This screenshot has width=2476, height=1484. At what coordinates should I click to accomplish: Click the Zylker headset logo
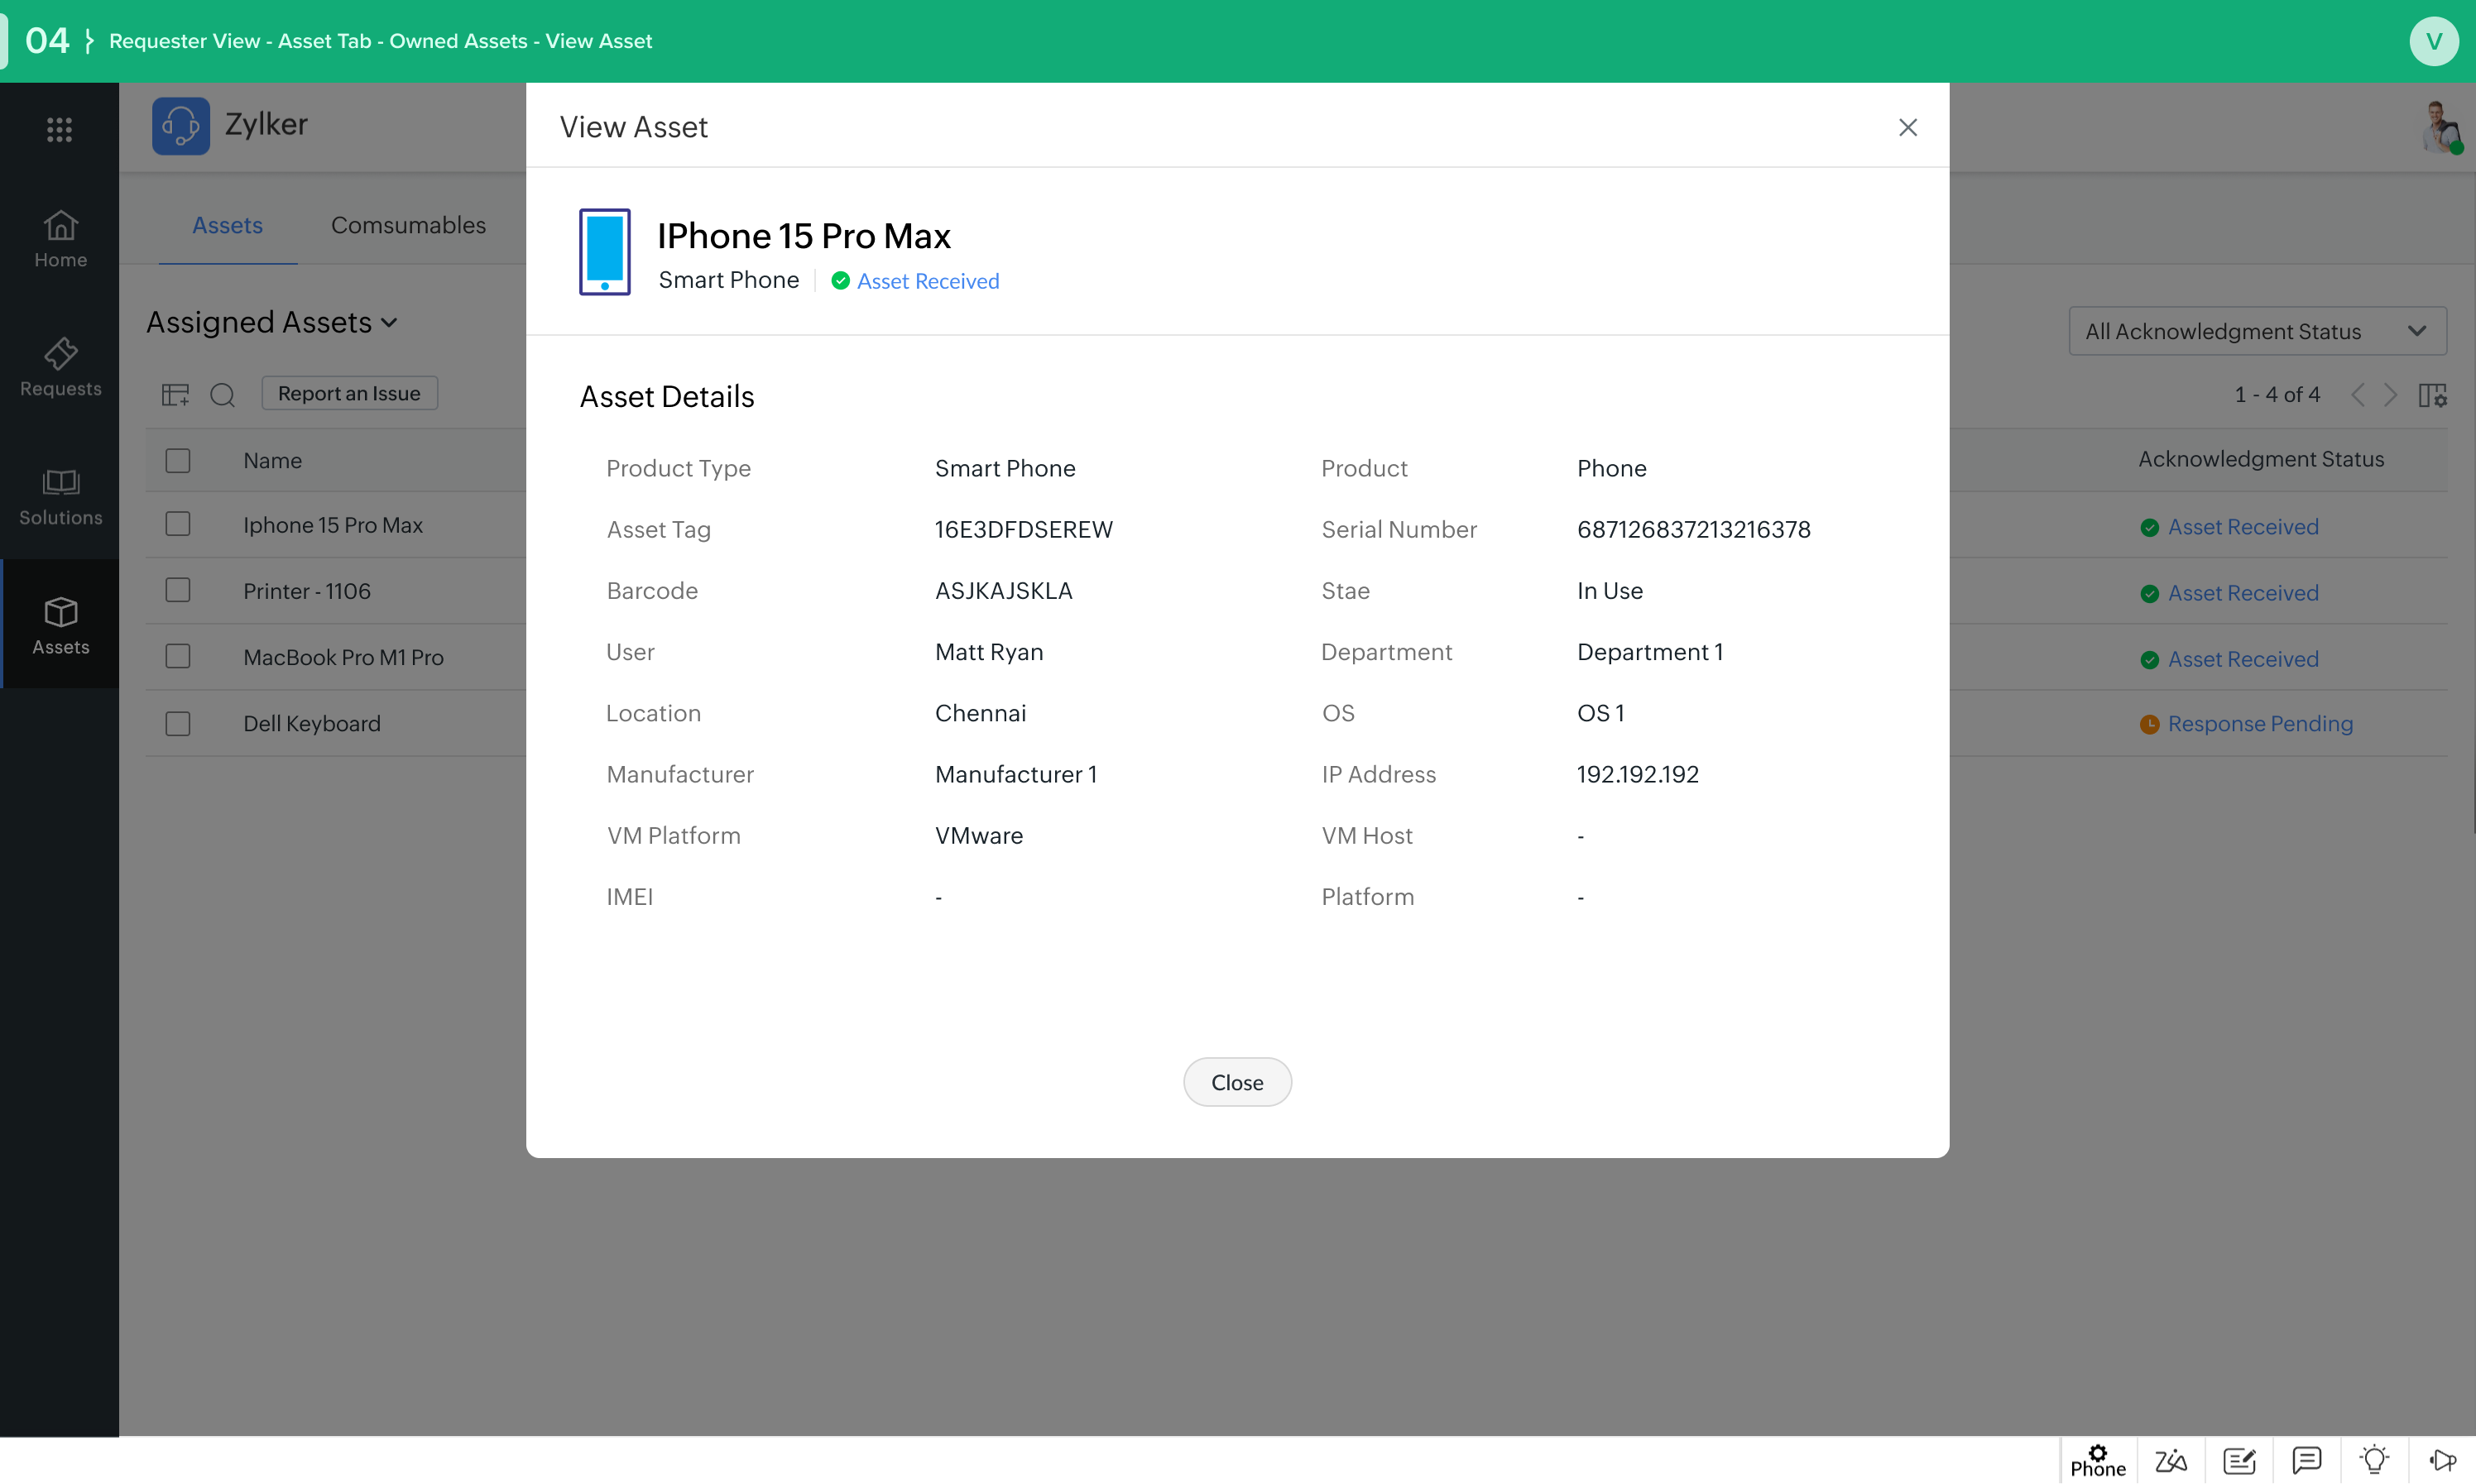[180, 125]
